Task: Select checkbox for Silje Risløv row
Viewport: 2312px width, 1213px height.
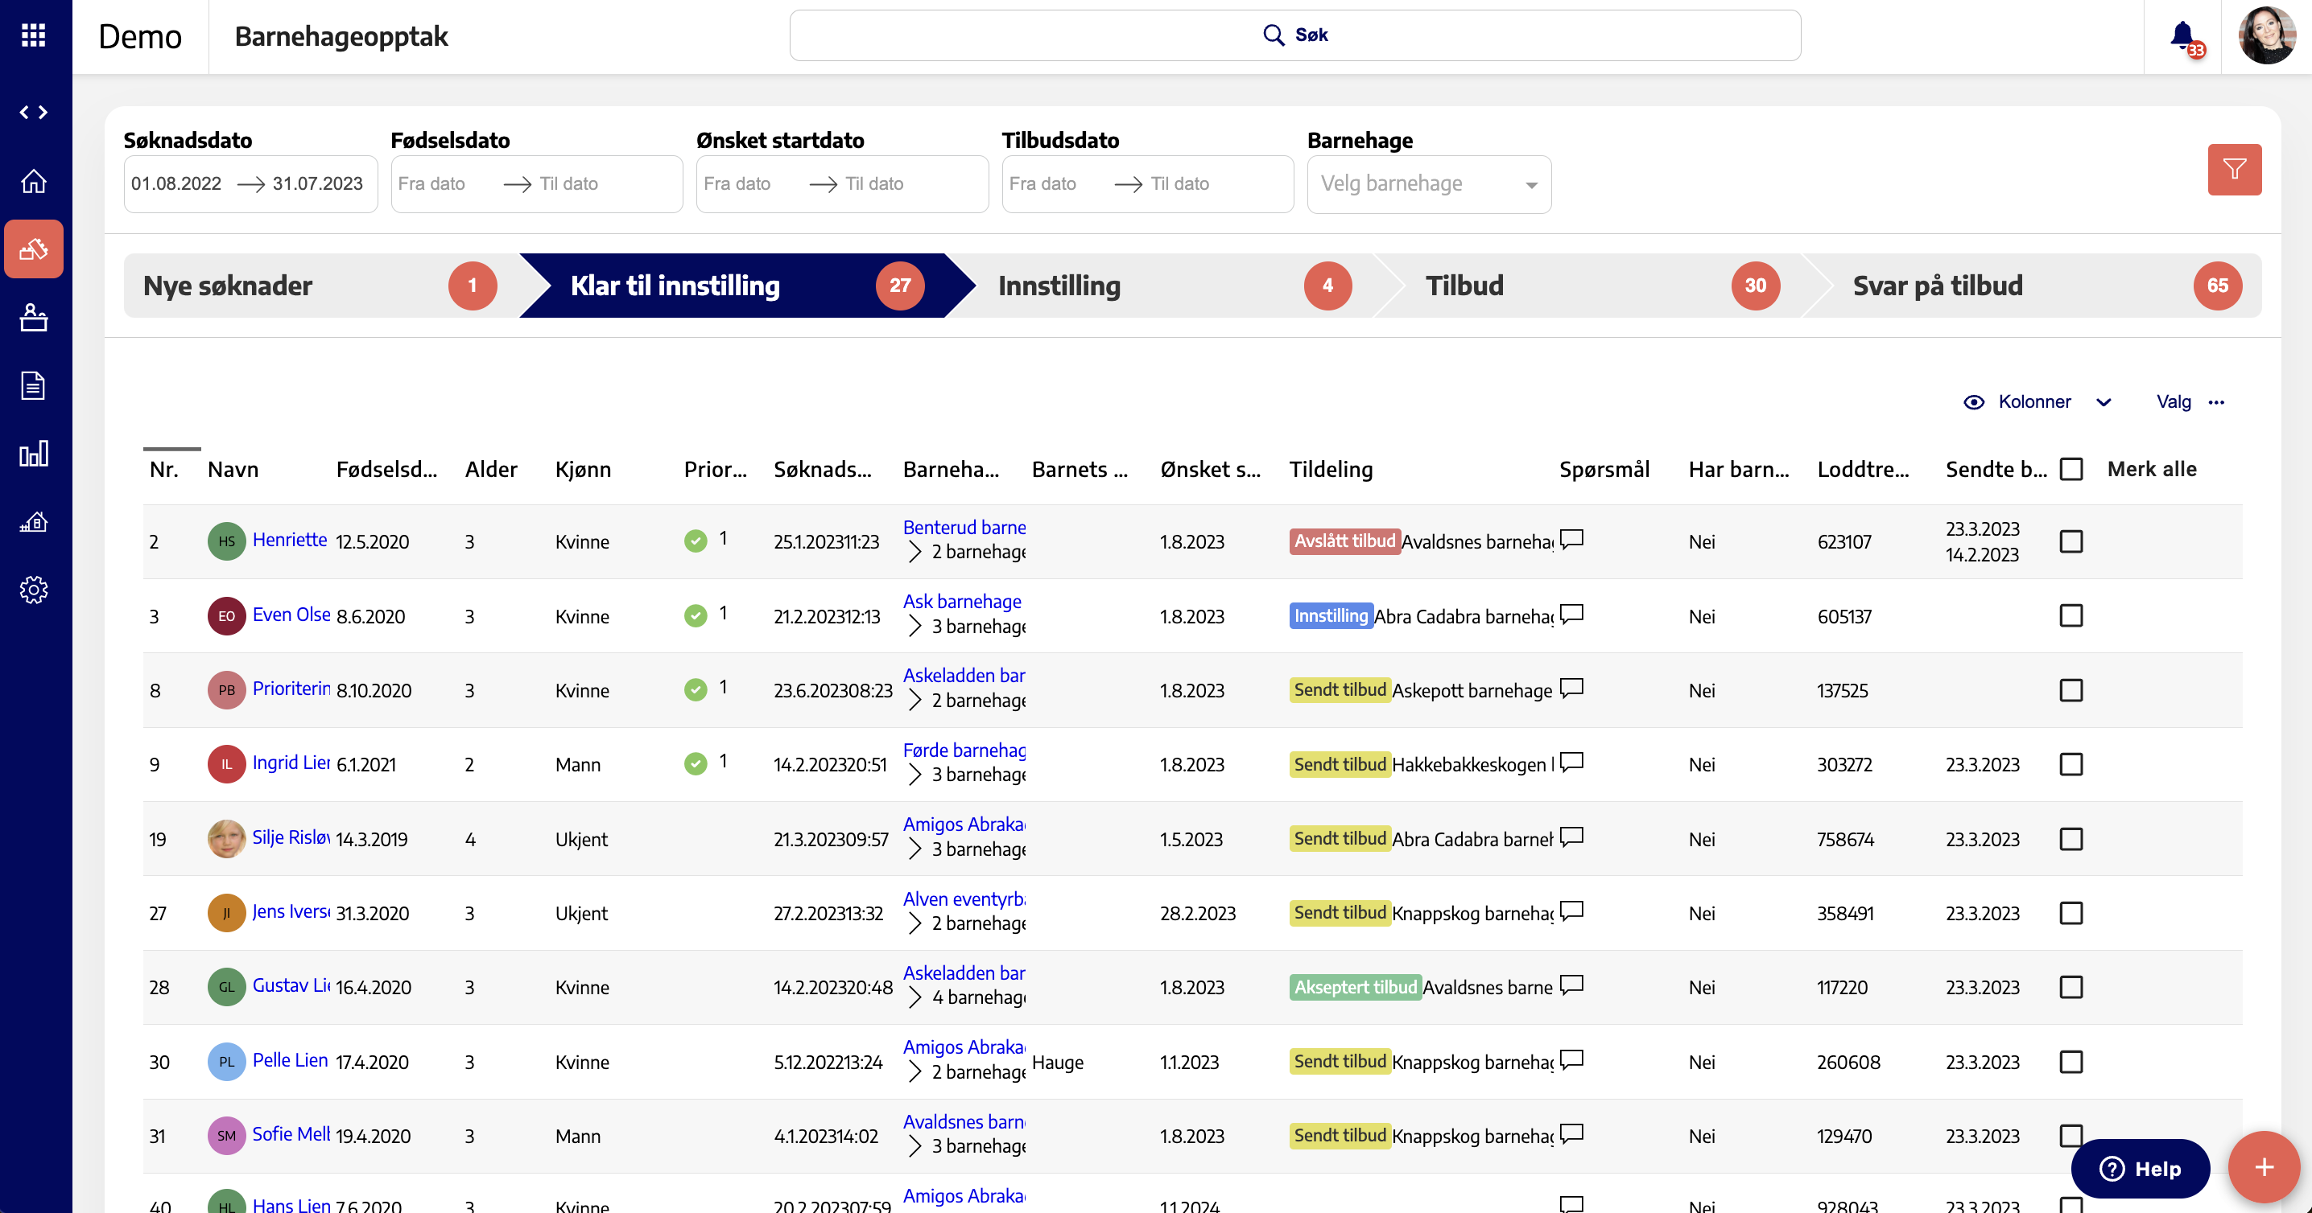Action: pyautogui.click(x=2070, y=839)
